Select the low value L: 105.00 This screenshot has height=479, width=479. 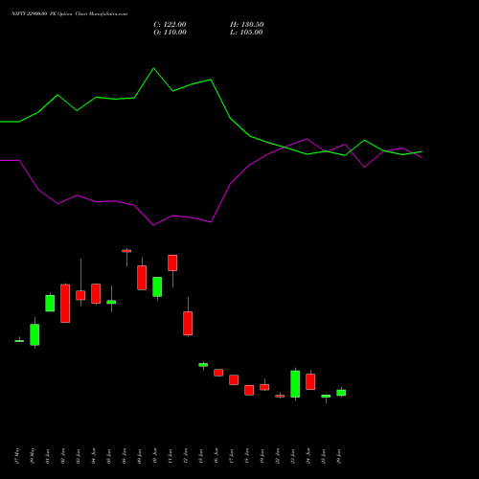tap(246, 33)
